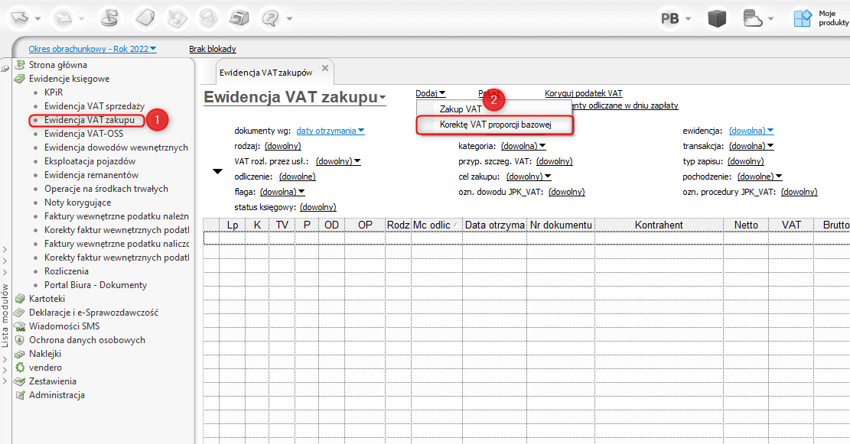Sort by Nr dokumentu column header

pos(561,225)
